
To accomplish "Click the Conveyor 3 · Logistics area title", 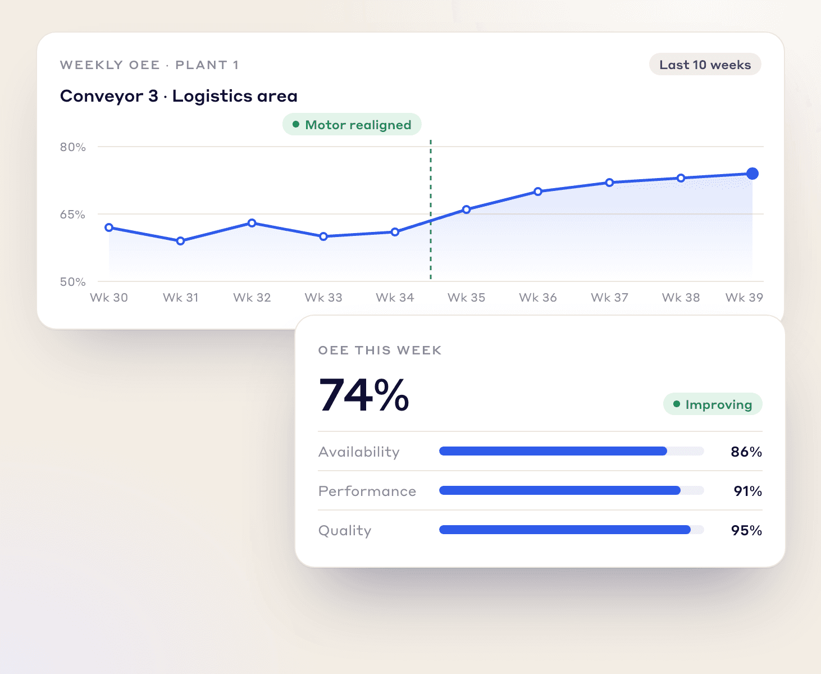I will [179, 96].
